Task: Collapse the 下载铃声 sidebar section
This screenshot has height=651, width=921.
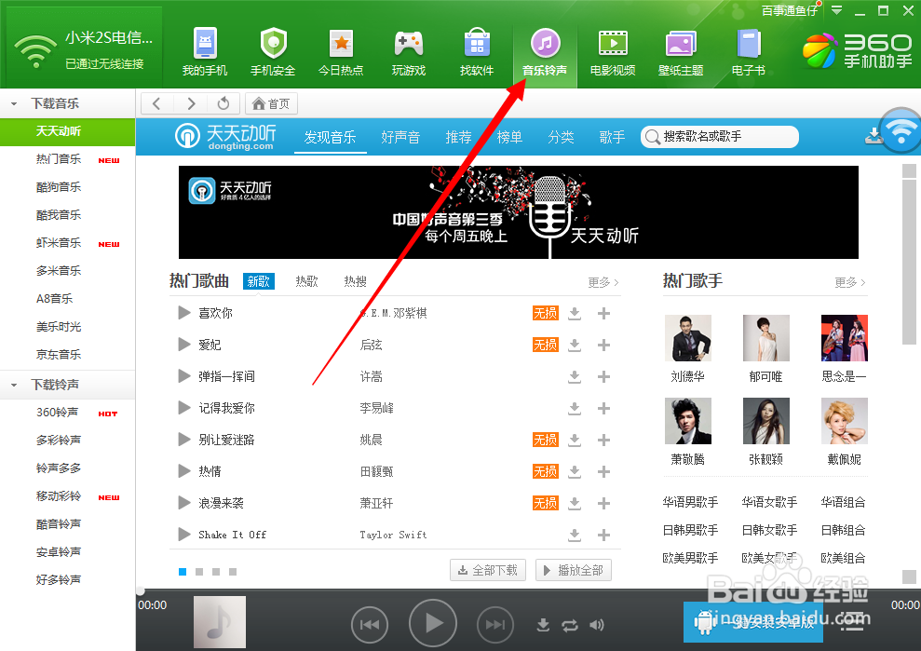Action: (14, 385)
